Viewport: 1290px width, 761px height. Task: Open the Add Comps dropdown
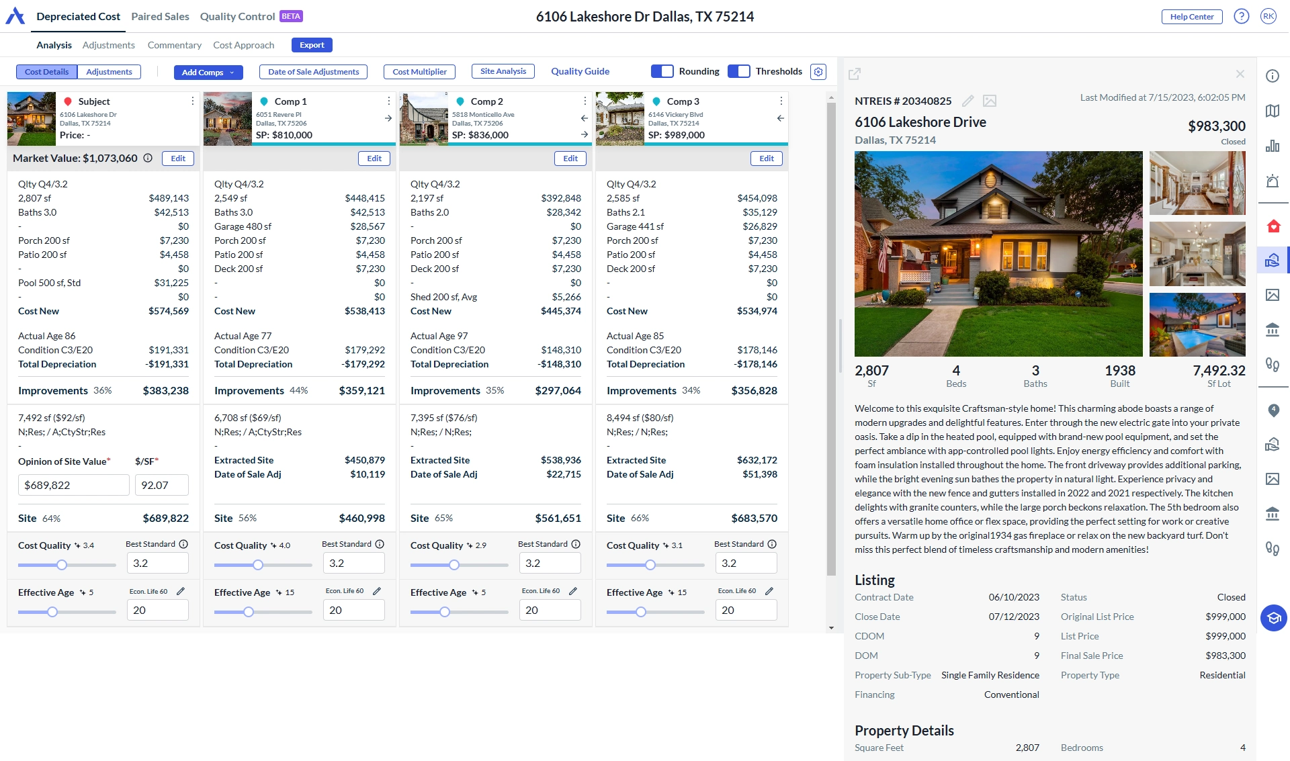(208, 72)
